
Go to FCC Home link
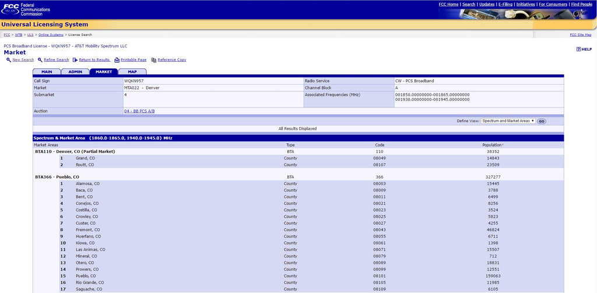pos(448,5)
